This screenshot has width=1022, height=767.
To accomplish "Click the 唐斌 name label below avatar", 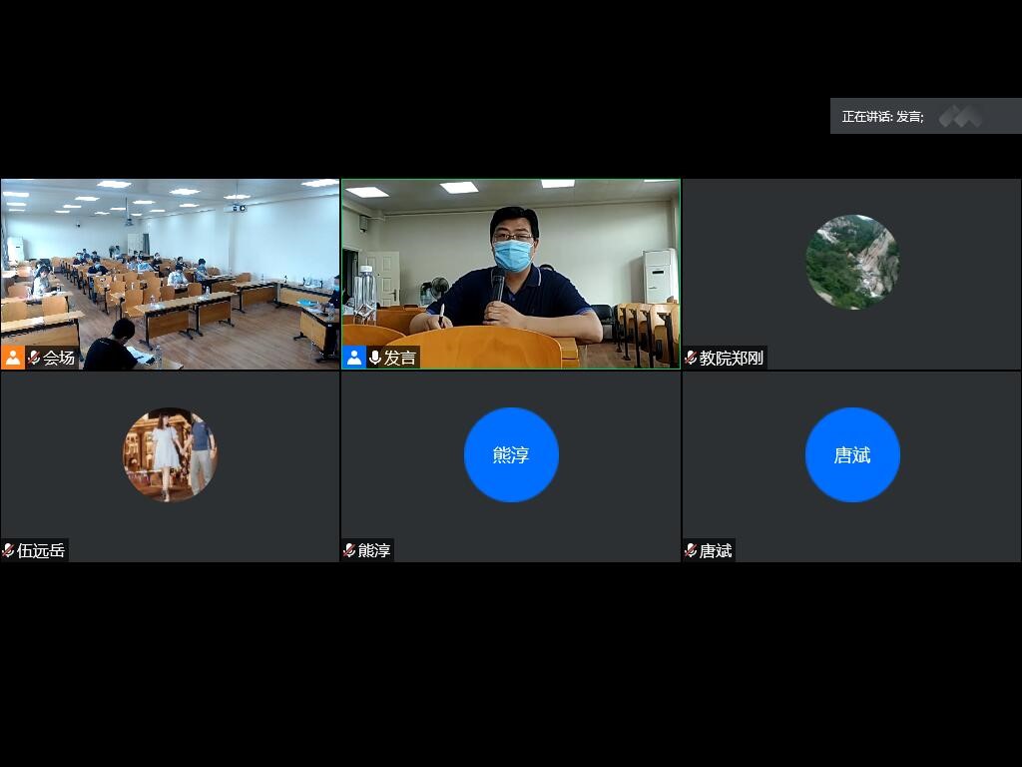I will point(716,550).
